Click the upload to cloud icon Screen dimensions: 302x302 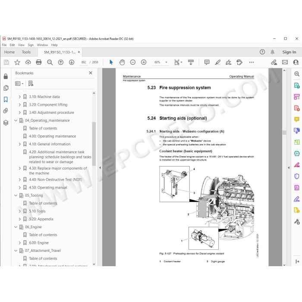pyautogui.click(x=28, y=62)
